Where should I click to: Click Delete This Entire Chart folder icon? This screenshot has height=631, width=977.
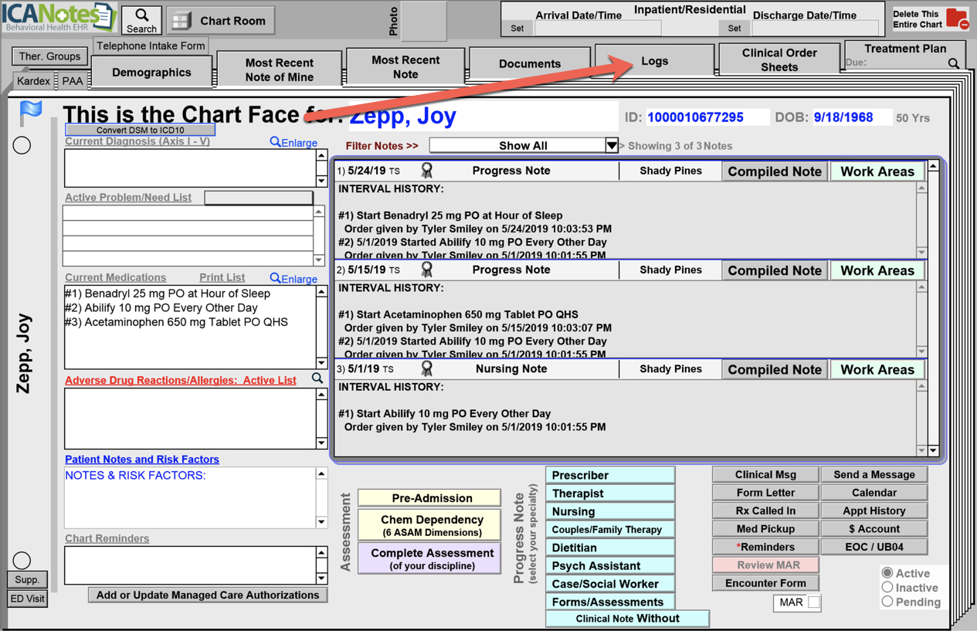tap(957, 19)
